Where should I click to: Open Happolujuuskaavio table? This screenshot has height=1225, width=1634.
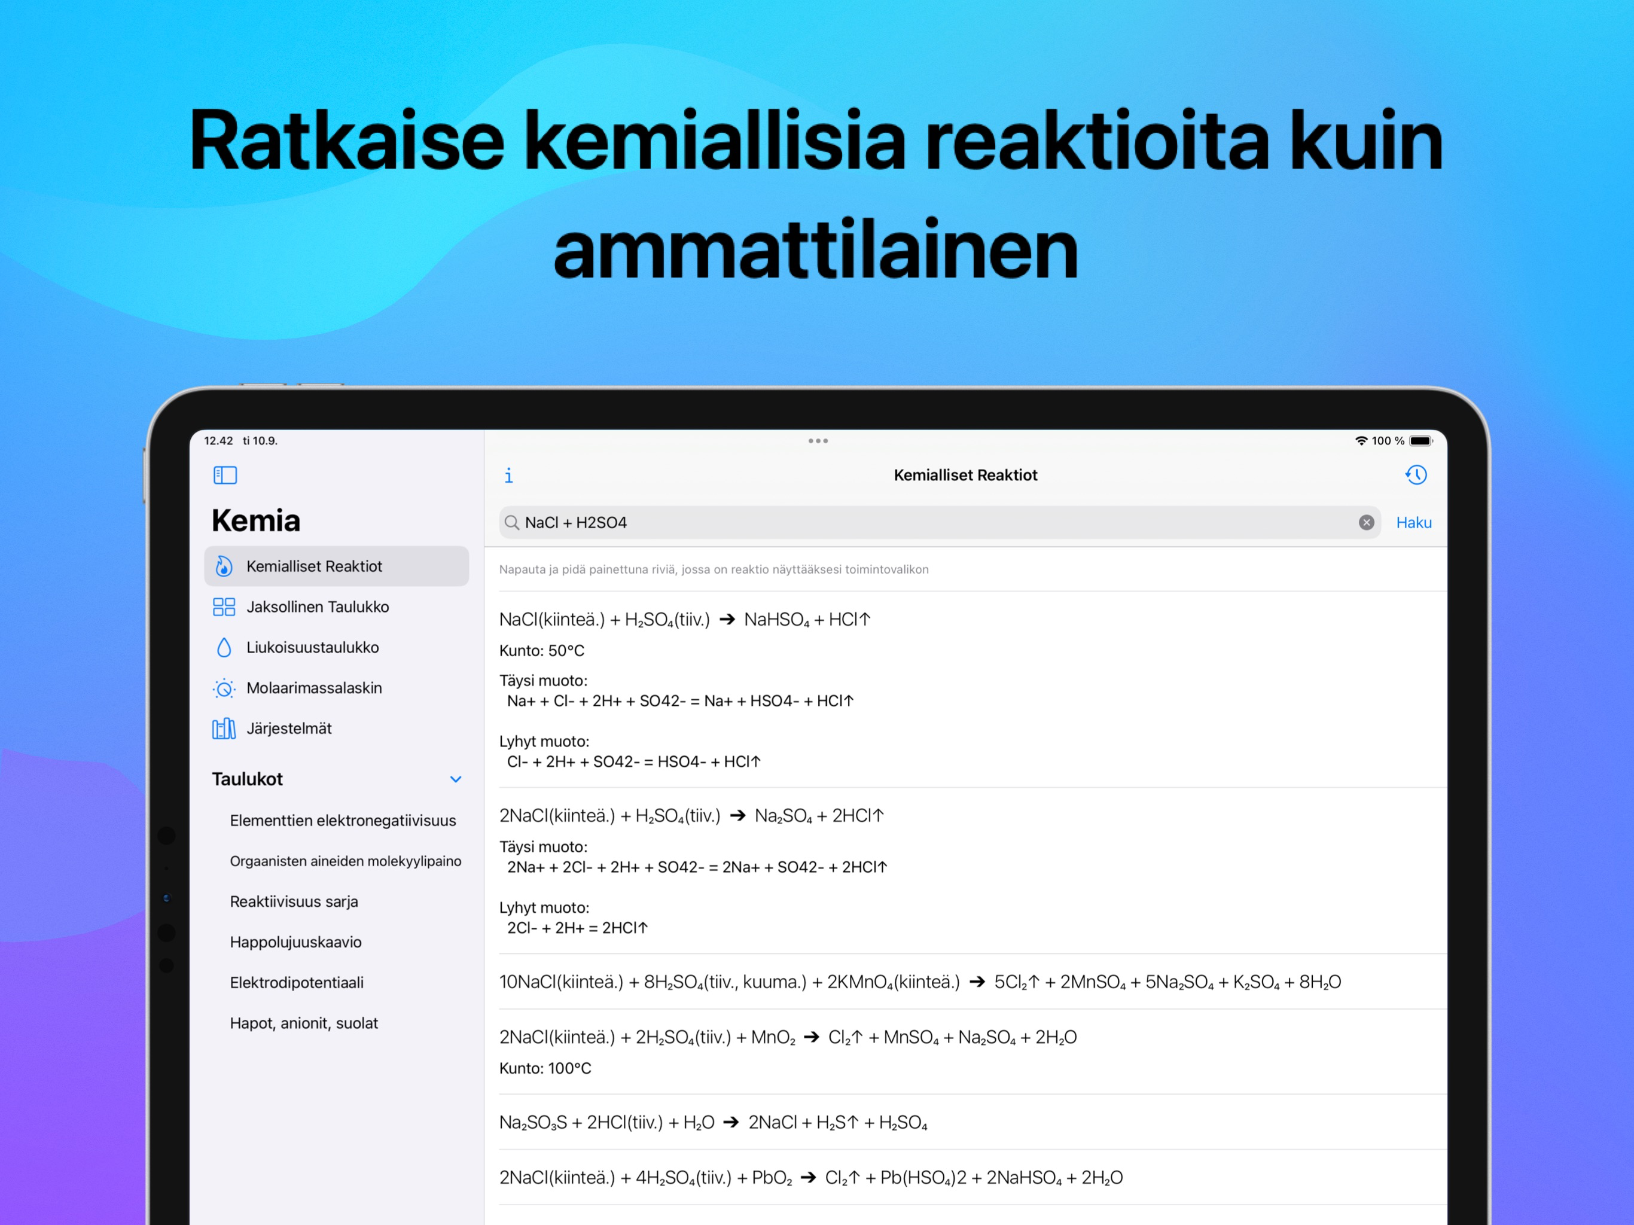click(x=295, y=942)
